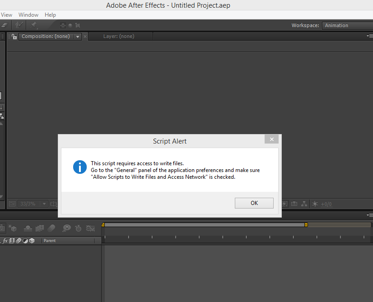Click the Timeline button in the viewer
The width and height of the screenshot is (373, 302).
point(294,204)
